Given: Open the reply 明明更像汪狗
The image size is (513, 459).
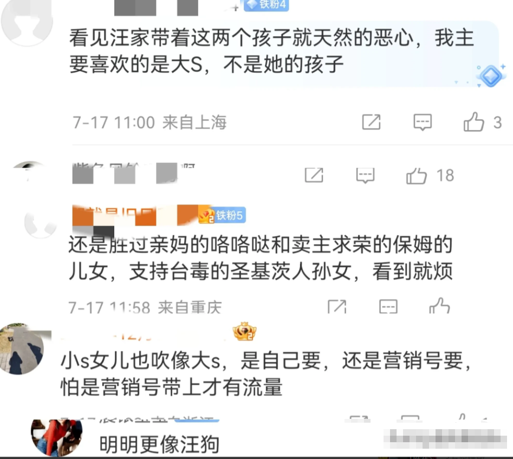Looking at the screenshot, I should tap(159, 444).
